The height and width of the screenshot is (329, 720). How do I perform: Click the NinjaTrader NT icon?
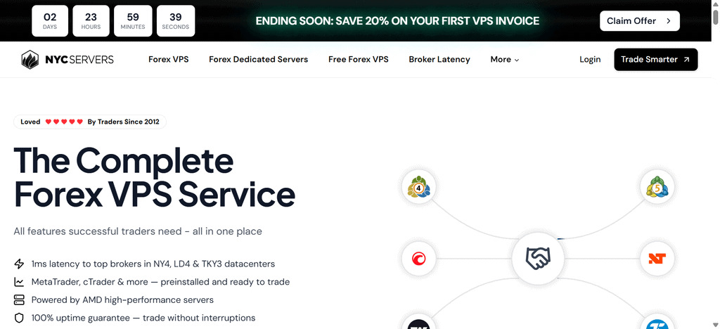657,259
